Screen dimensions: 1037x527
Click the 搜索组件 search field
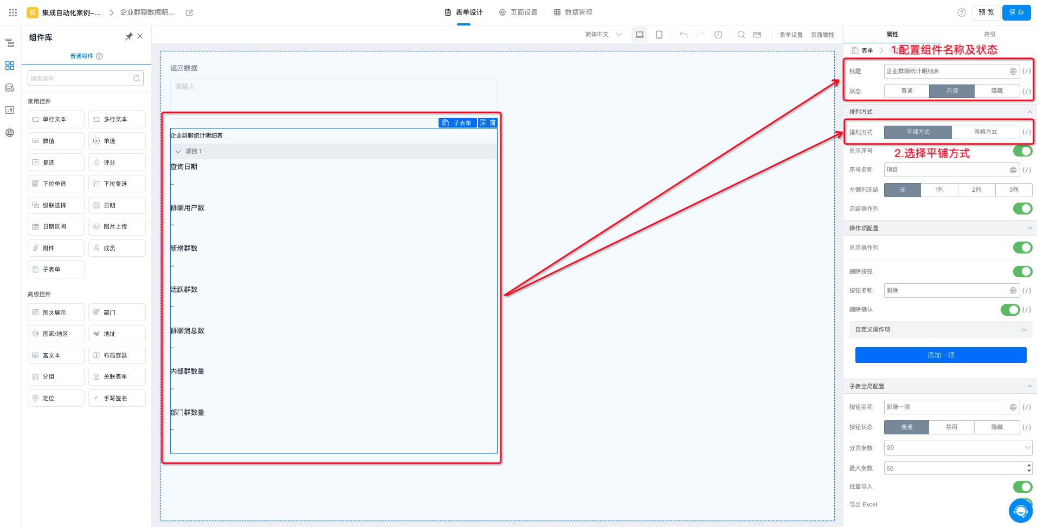click(86, 79)
